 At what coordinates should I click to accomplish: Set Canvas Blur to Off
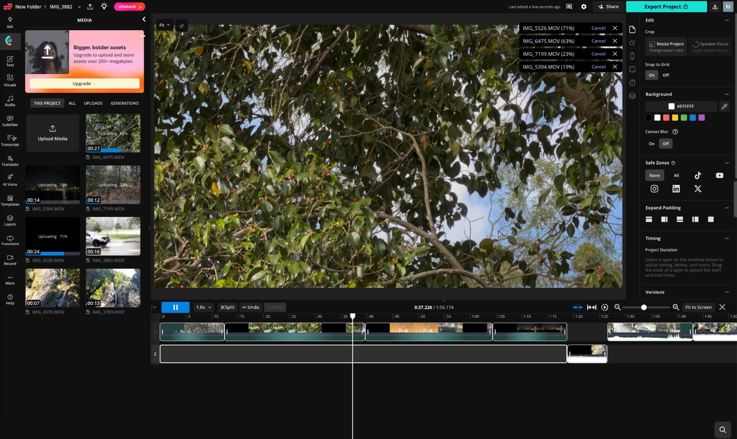665,144
